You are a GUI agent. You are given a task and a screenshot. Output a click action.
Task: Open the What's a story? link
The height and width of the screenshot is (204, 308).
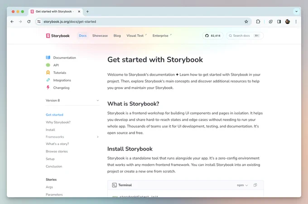[x=58, y=144]
